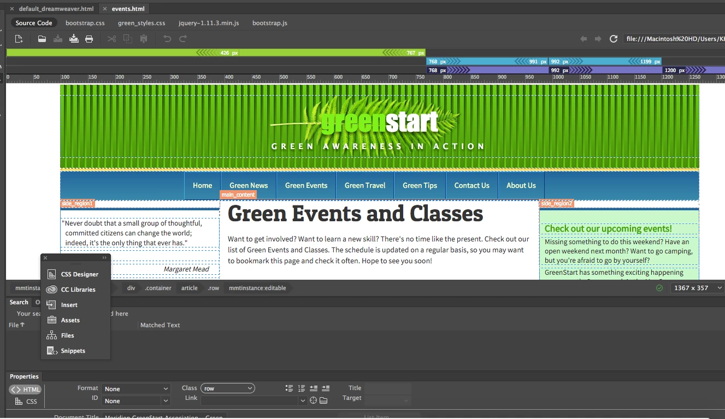Redo using the toolbar arrow icon
The width and height of the screenshot is (725, 419).
tap(183, 39)
